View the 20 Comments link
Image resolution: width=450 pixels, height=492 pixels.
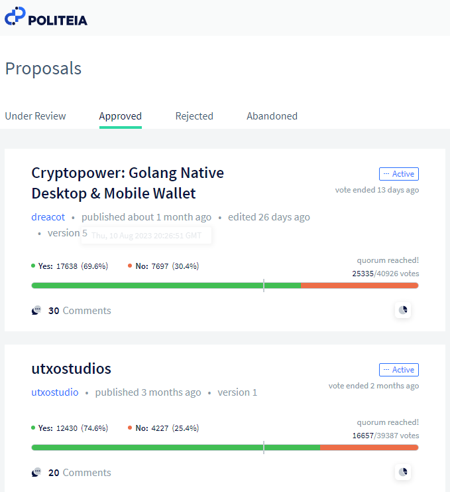coord(80,473)
